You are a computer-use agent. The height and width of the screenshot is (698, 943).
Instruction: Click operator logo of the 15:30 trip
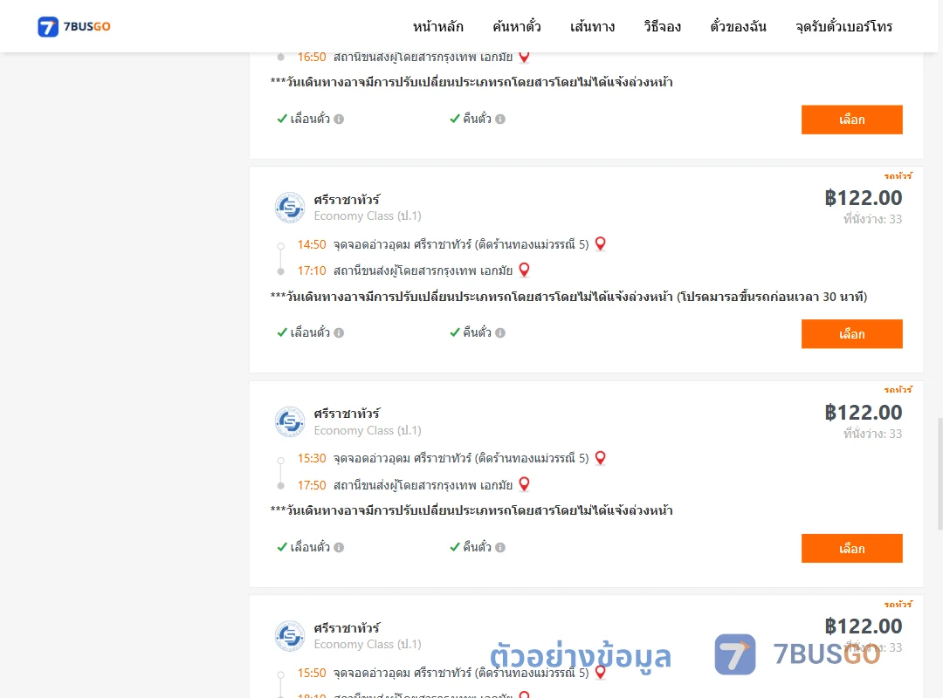290,421
